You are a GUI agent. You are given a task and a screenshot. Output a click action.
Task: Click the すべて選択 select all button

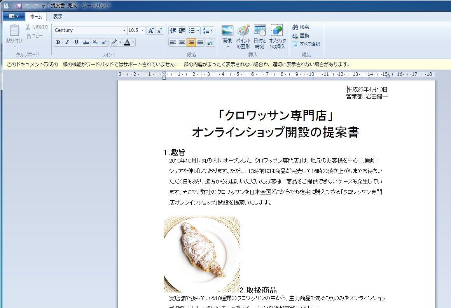click(x=307, y=44)
